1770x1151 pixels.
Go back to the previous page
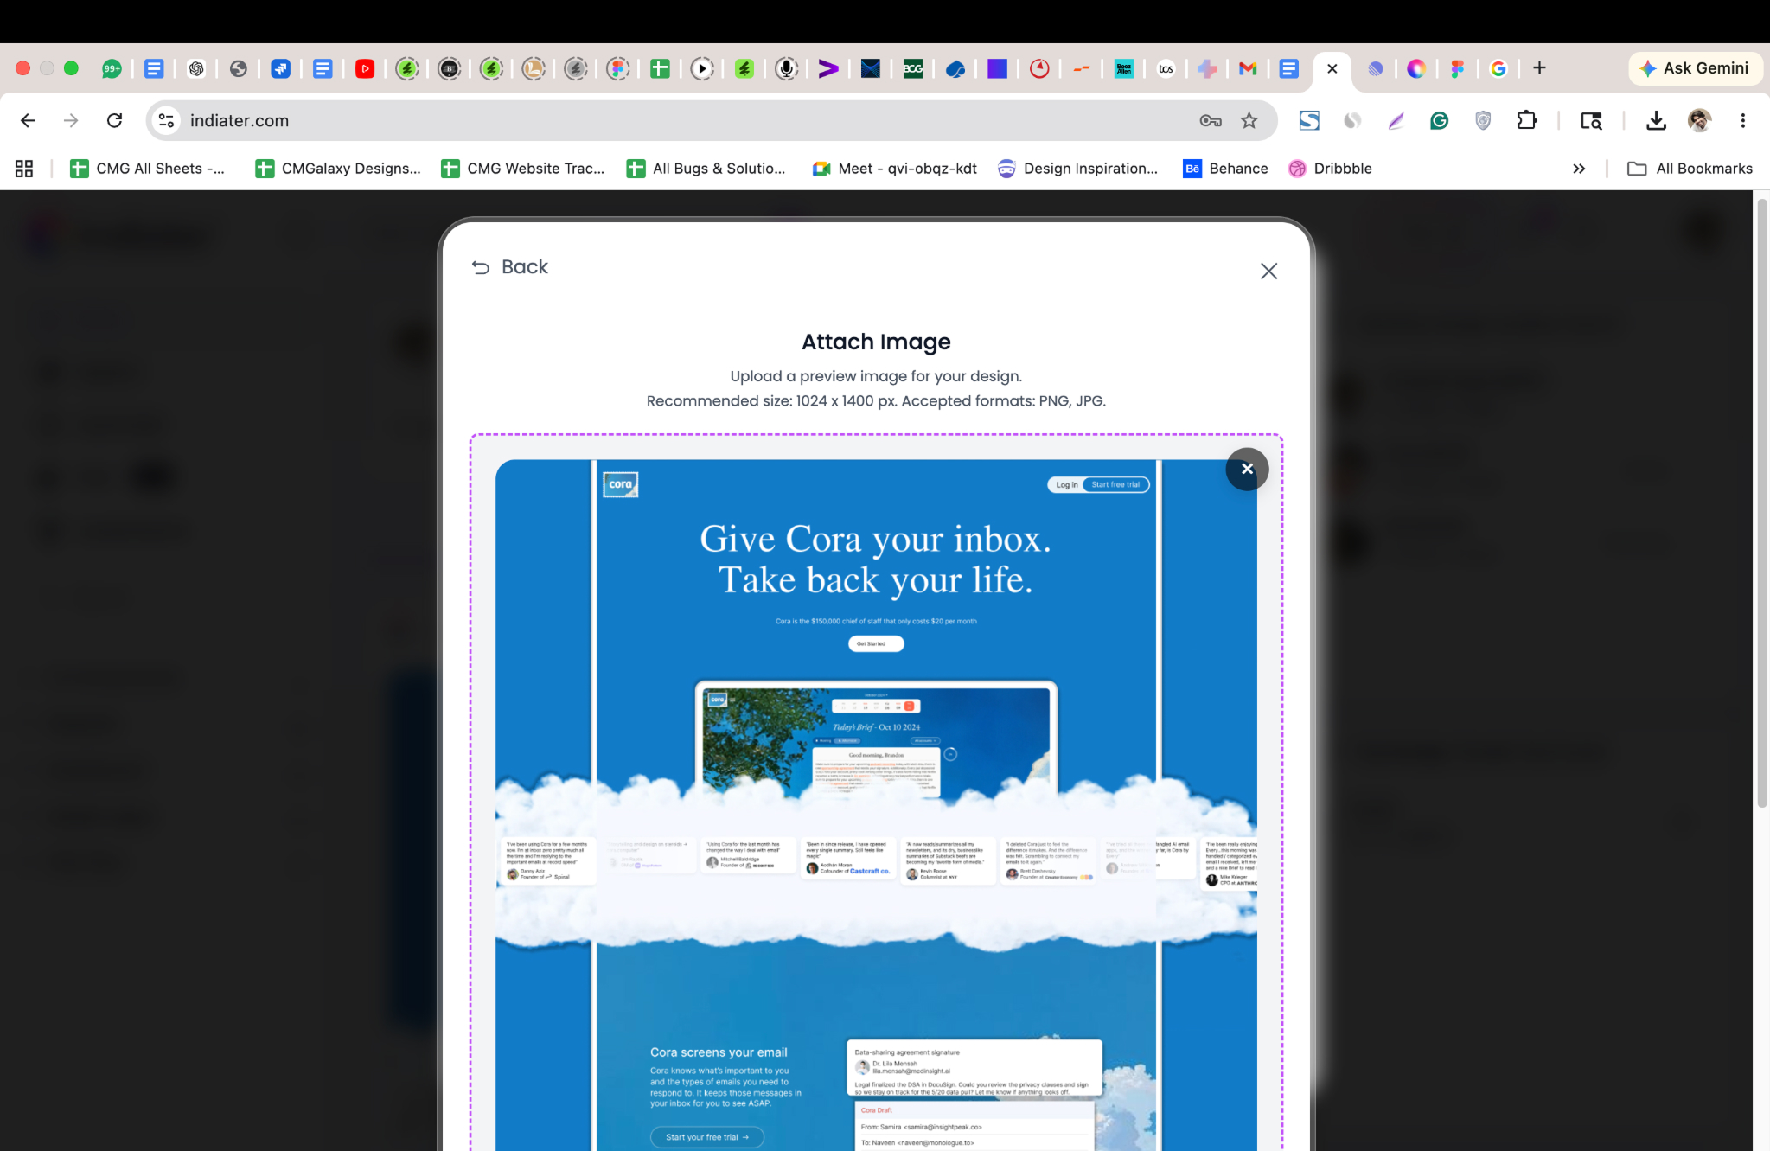tap(28, 121)
